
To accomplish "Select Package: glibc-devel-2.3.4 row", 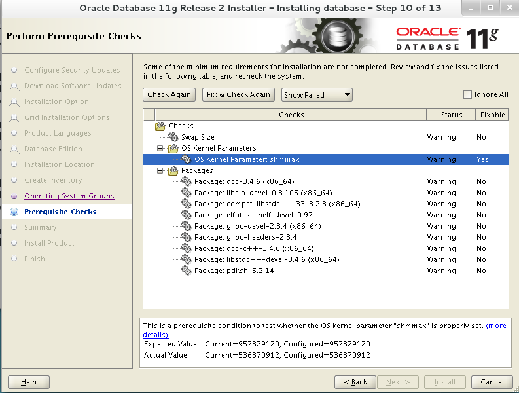I will click(326, 226).
